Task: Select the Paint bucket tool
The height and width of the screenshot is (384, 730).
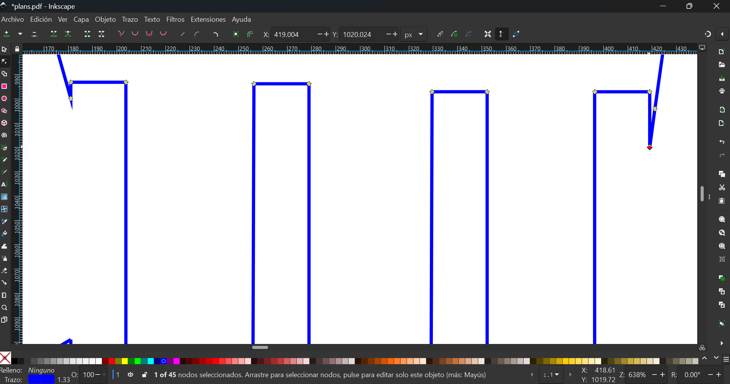Action: click(4, 233)
